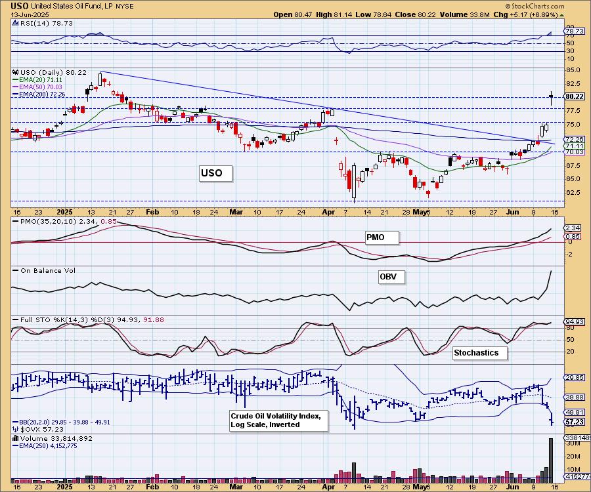Click the green up-arrow change indicator
591x492 pixels.
click(x=561, y=15)
